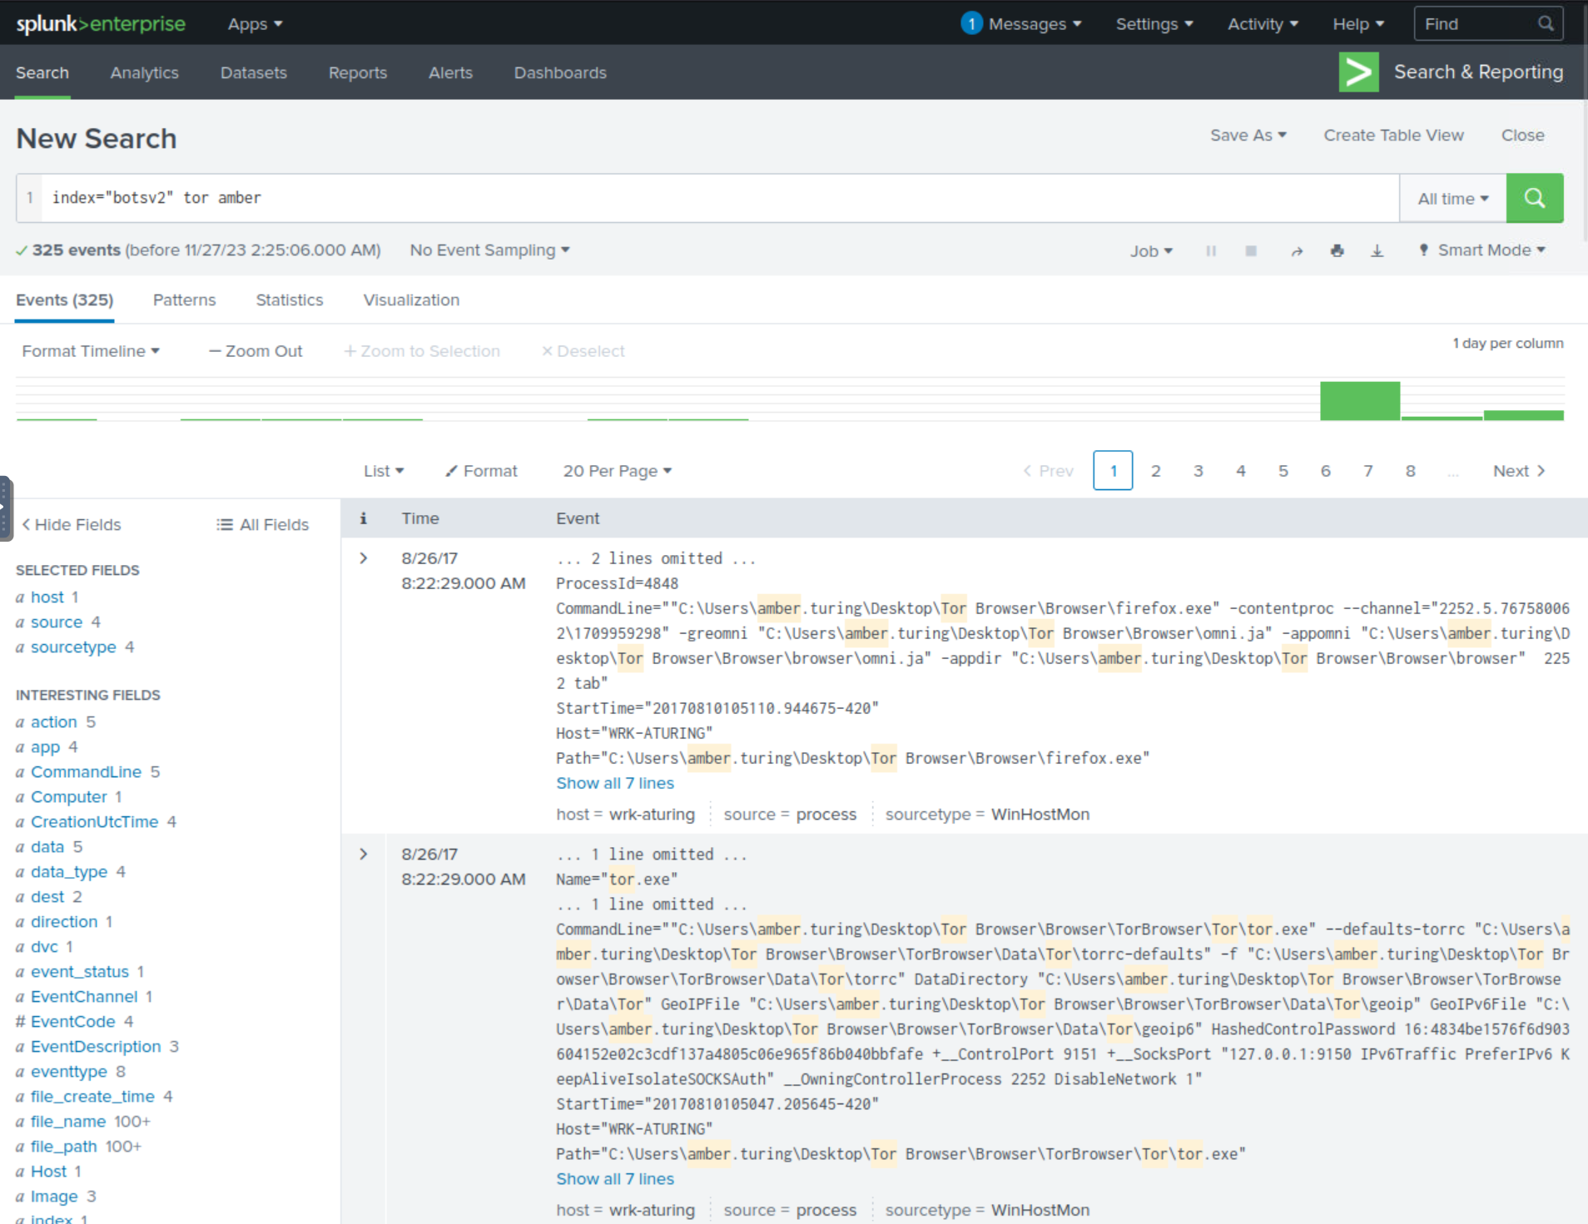Open the No Event Sampling dropdown

(489, 250)
